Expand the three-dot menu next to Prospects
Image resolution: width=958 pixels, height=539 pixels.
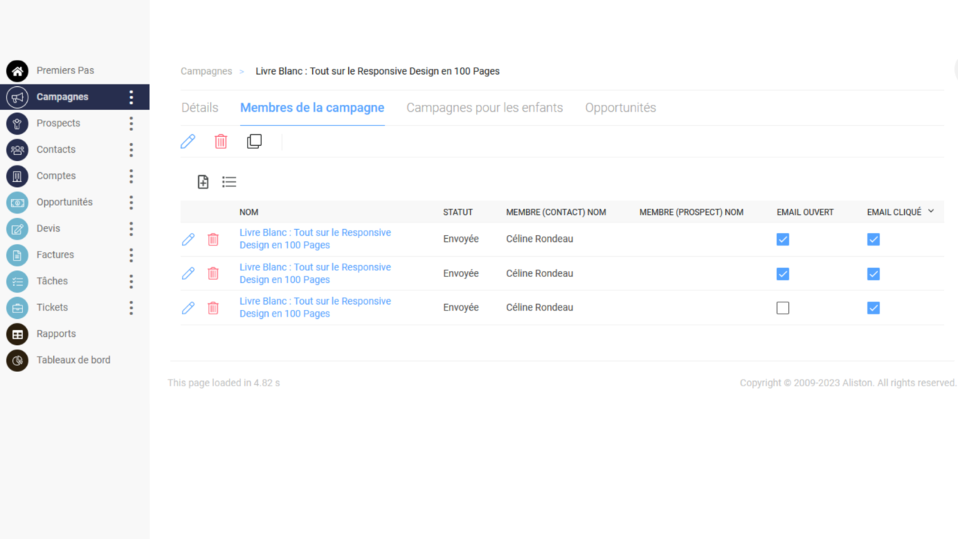[x=131, y=124]
